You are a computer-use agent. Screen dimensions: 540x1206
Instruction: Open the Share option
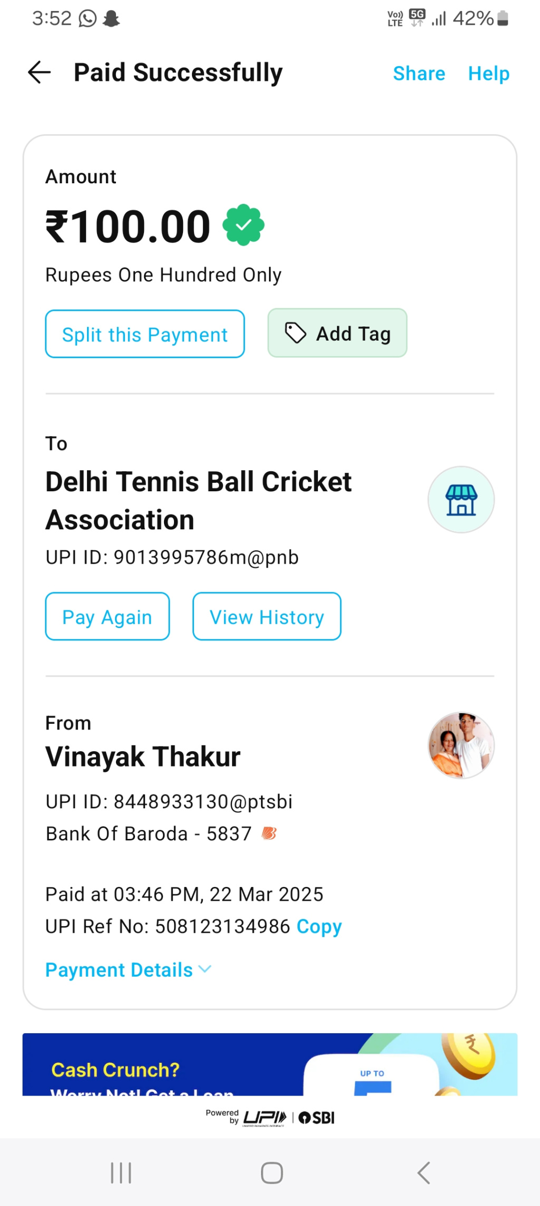click(x=419, y=73)
